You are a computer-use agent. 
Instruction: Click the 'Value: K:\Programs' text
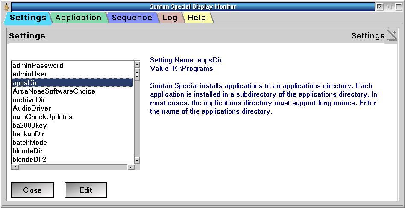182,69
